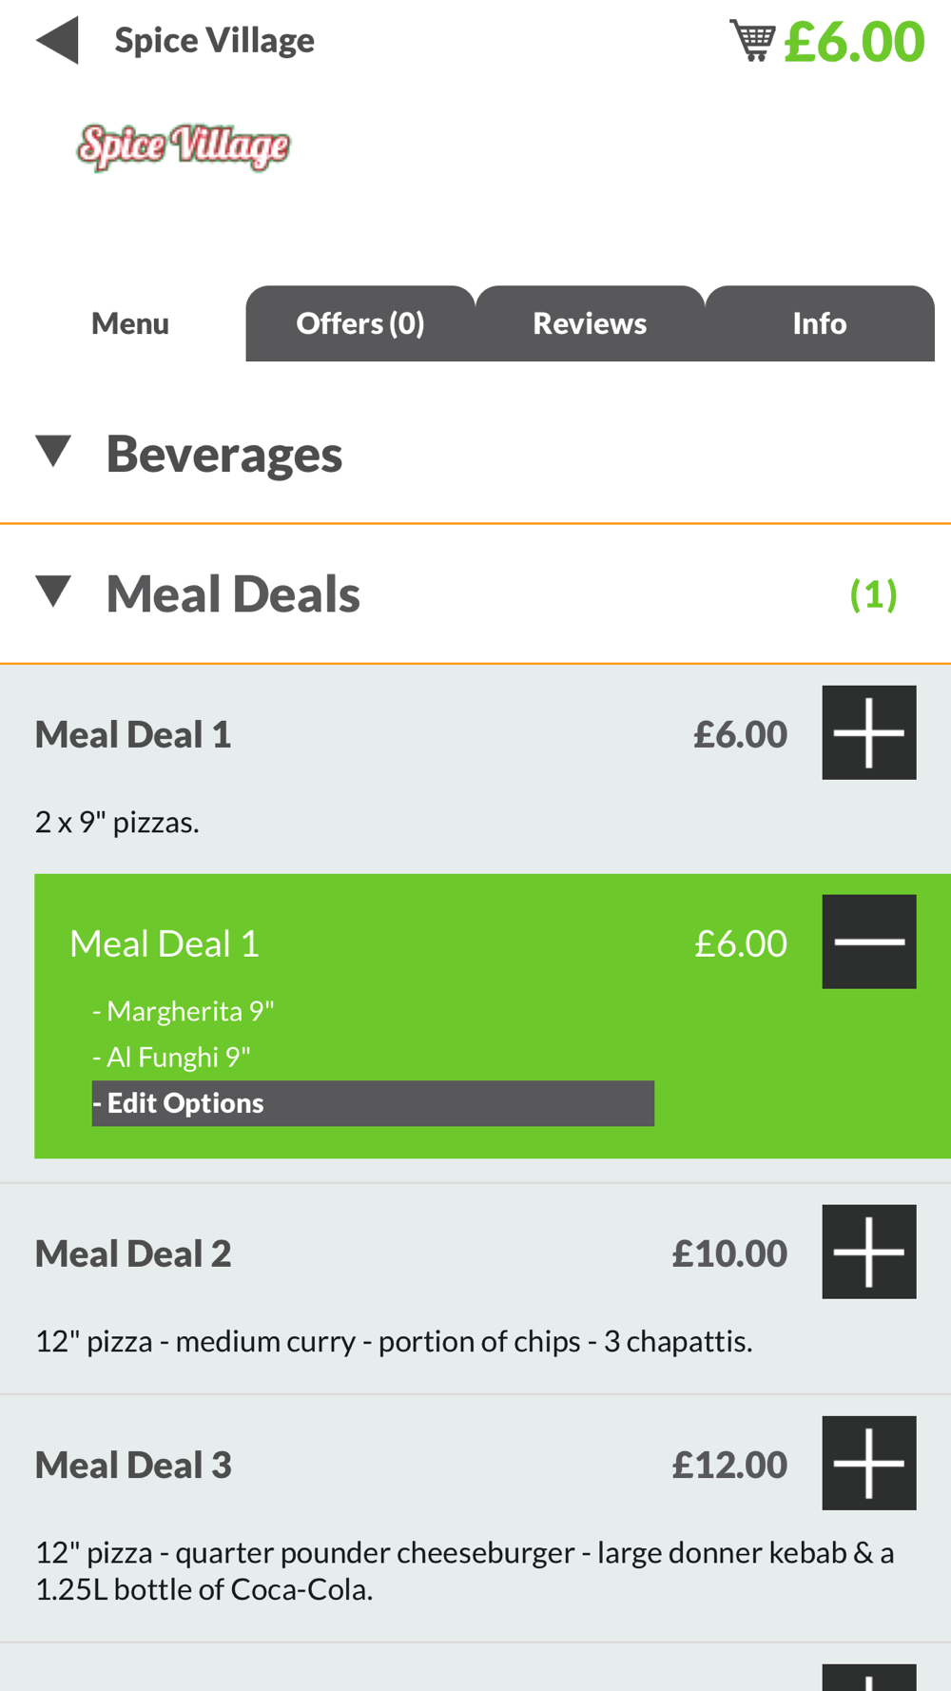
Task: Switch to the Offers (0) tab
Action: point(360,323)
